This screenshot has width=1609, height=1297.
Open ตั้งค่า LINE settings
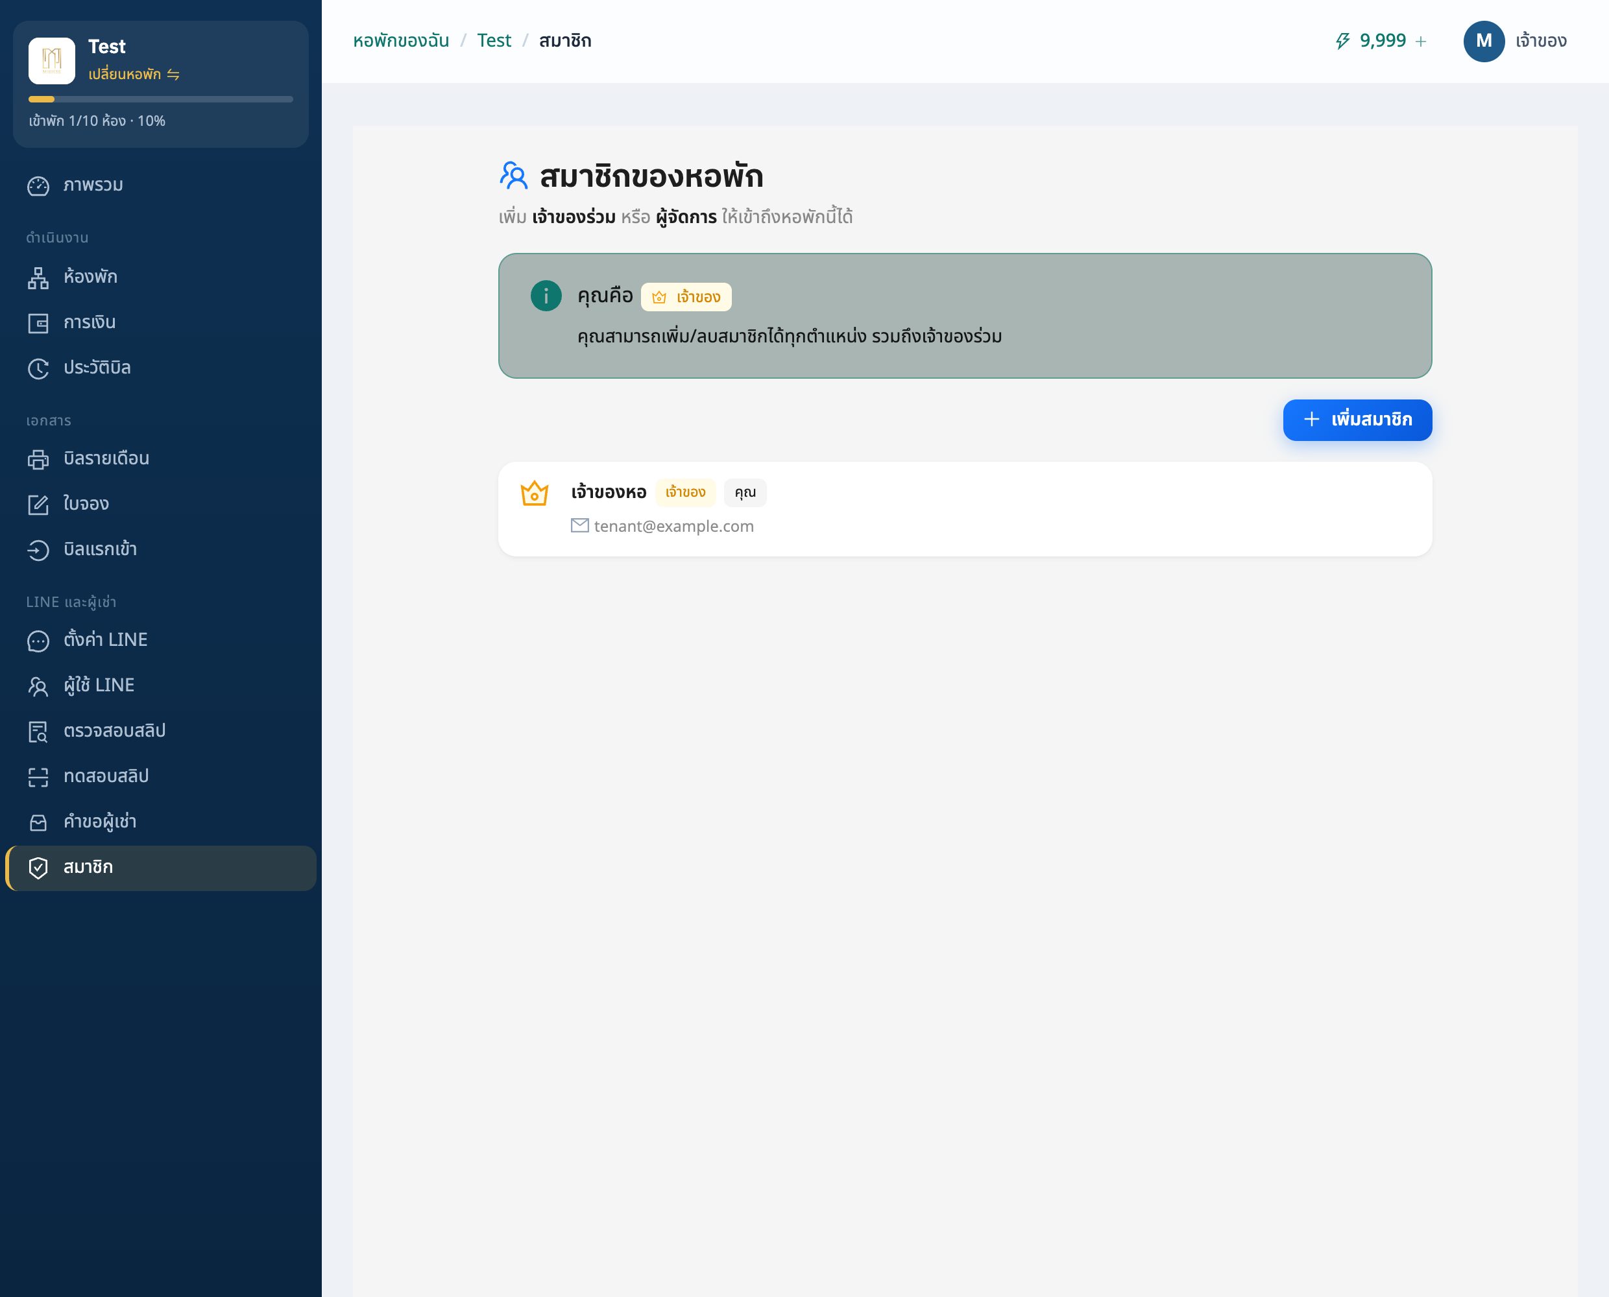pos(161,640)
